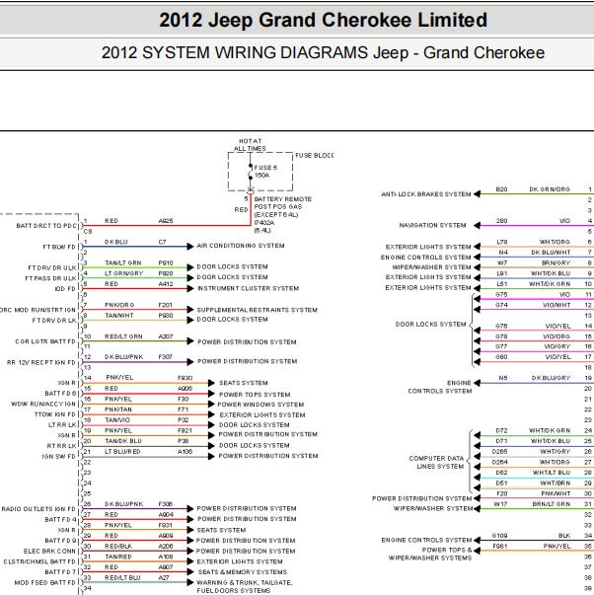Click the "WDW RUN/ACCY IGN" label
The width and height of the screenshot is (594, 595).
pyautogui.click(x=43, y=405)
